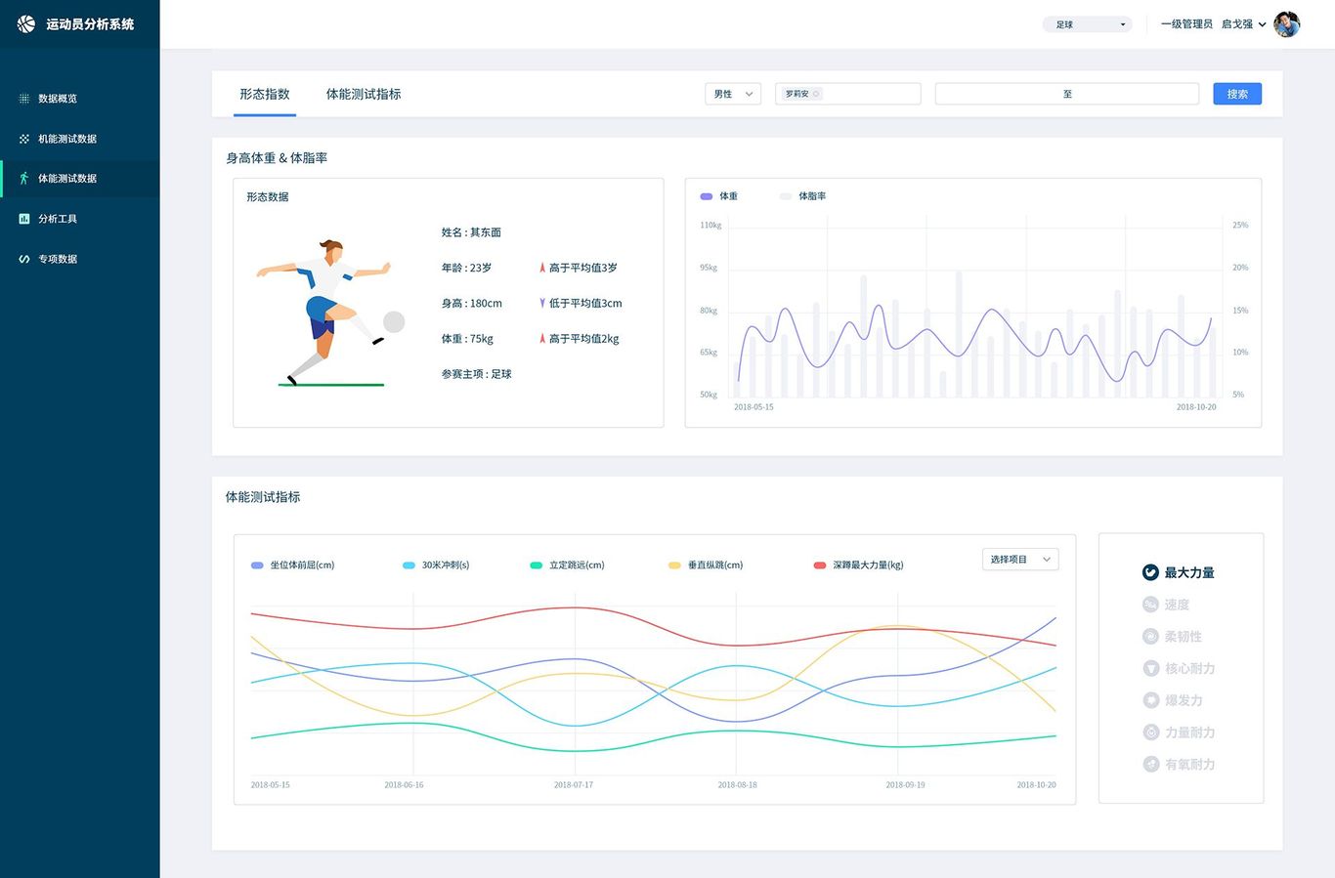Click the 专项数据 link icon in sidebar

pos(24,259)
